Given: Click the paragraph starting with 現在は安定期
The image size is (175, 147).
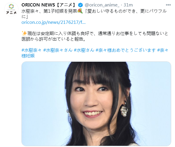Looking at the screenshot, I should (x=95, y=36).
